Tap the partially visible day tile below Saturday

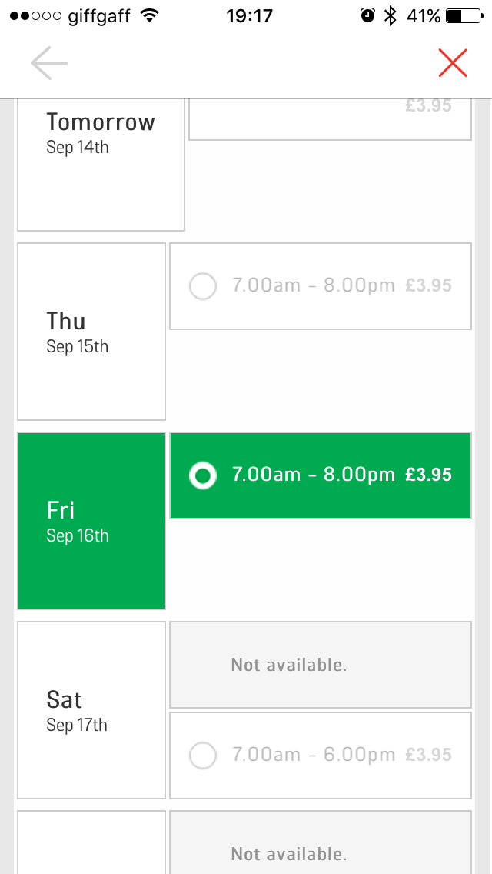[x=91, y=842]
